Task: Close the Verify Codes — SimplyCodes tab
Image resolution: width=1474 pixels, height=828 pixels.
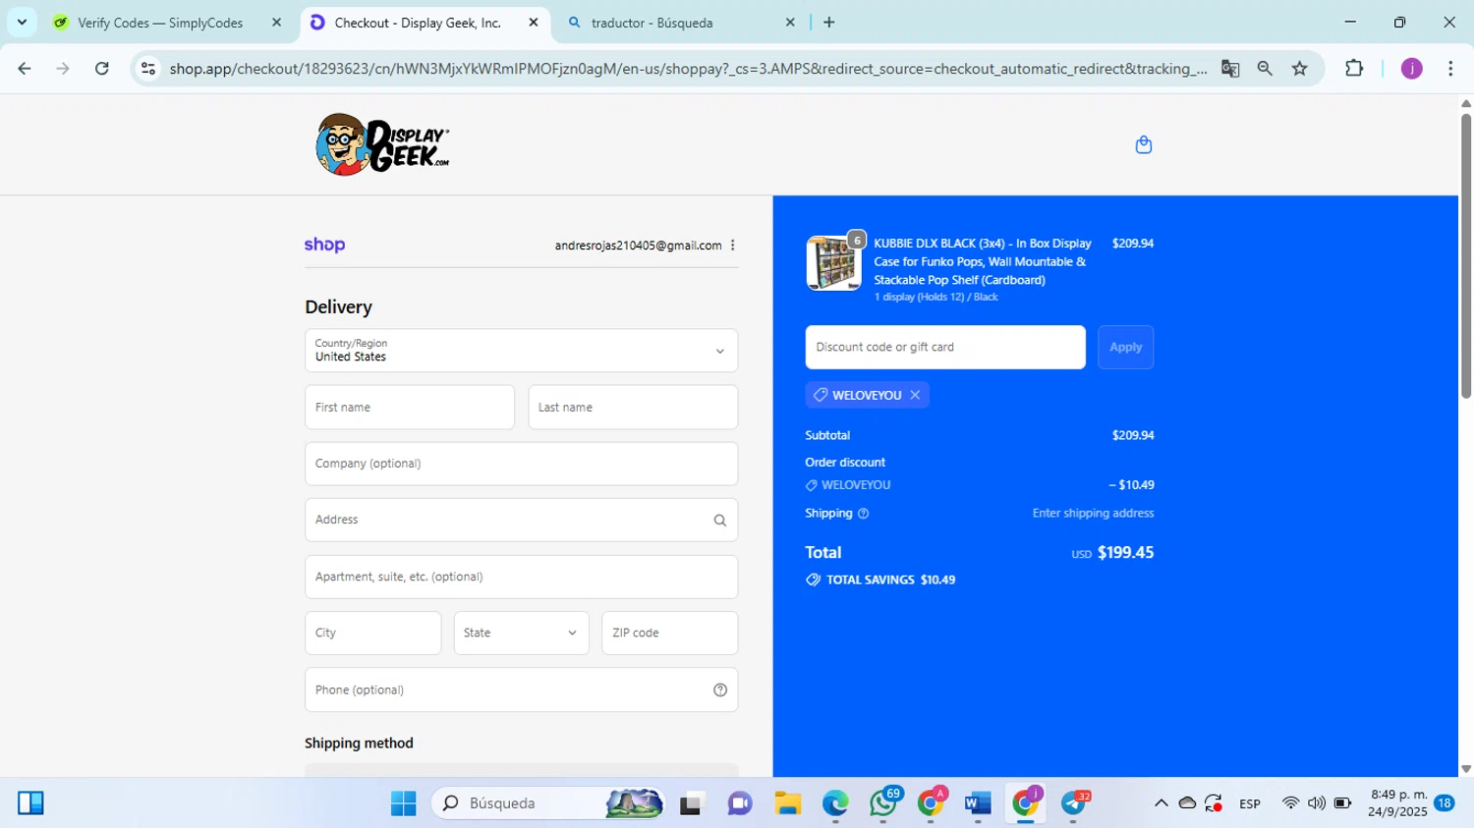Action: point(276,23)
